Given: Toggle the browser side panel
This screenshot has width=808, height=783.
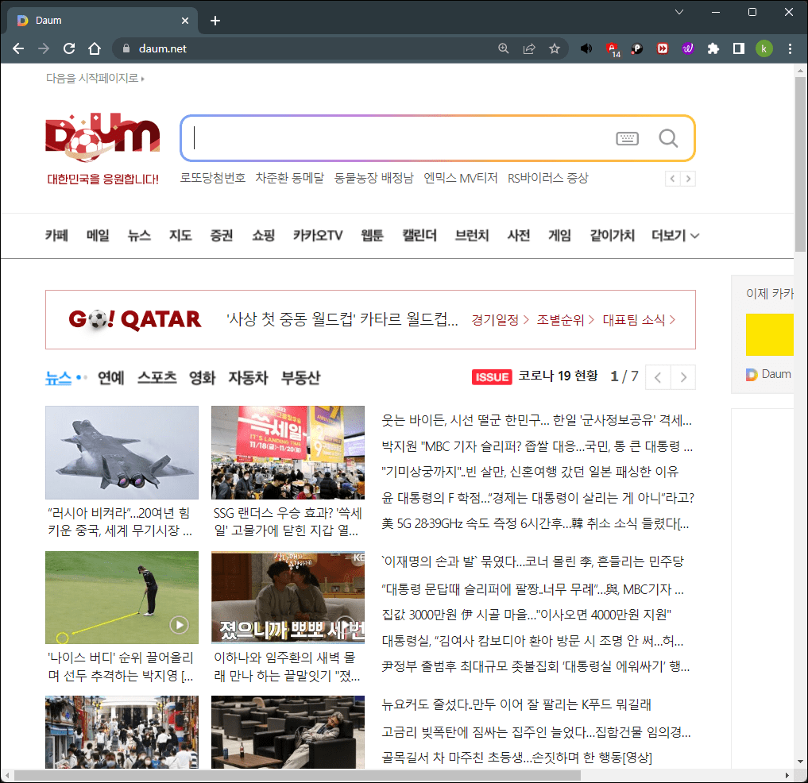Looking at the screenshot, I should pyautogui.click(x=738, y=48).
